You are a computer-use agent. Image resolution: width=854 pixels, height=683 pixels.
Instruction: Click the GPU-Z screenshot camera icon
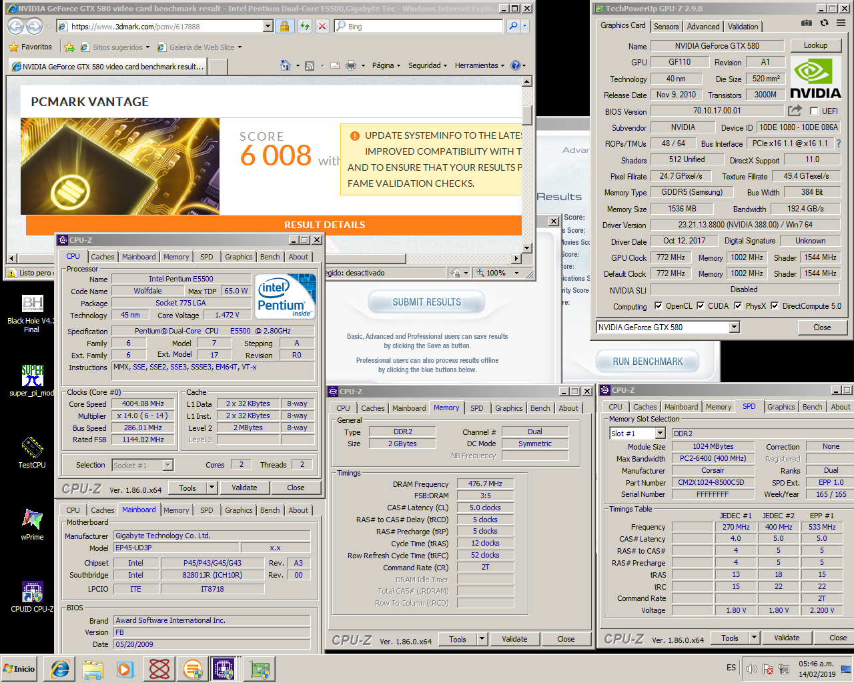point(806,23)
